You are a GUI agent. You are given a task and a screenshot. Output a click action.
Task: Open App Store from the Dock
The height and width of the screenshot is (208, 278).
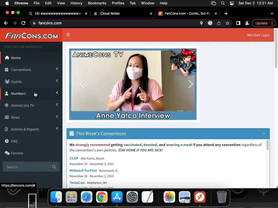117,197
